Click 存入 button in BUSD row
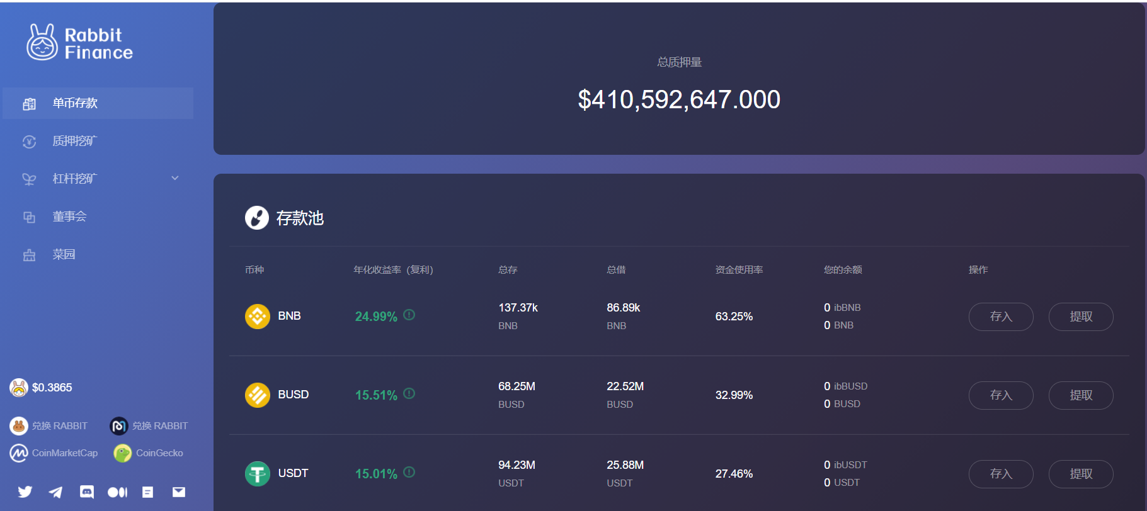This screenshot has height=511, width=1147. tap(1001, 395)
